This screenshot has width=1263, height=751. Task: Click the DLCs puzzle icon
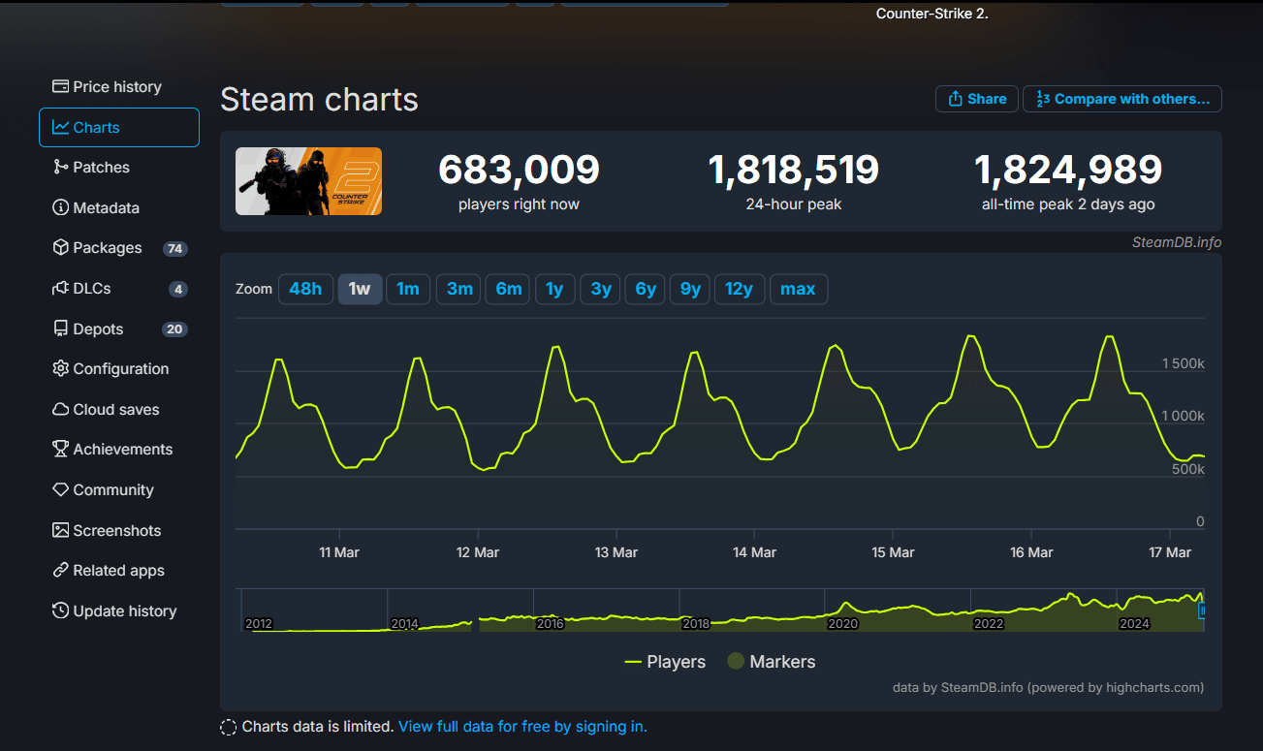coord(60,288)
